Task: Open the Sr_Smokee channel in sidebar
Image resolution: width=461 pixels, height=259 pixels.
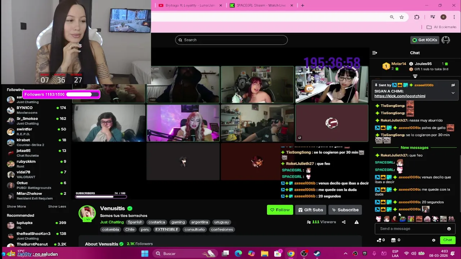Action: [36, 121]
